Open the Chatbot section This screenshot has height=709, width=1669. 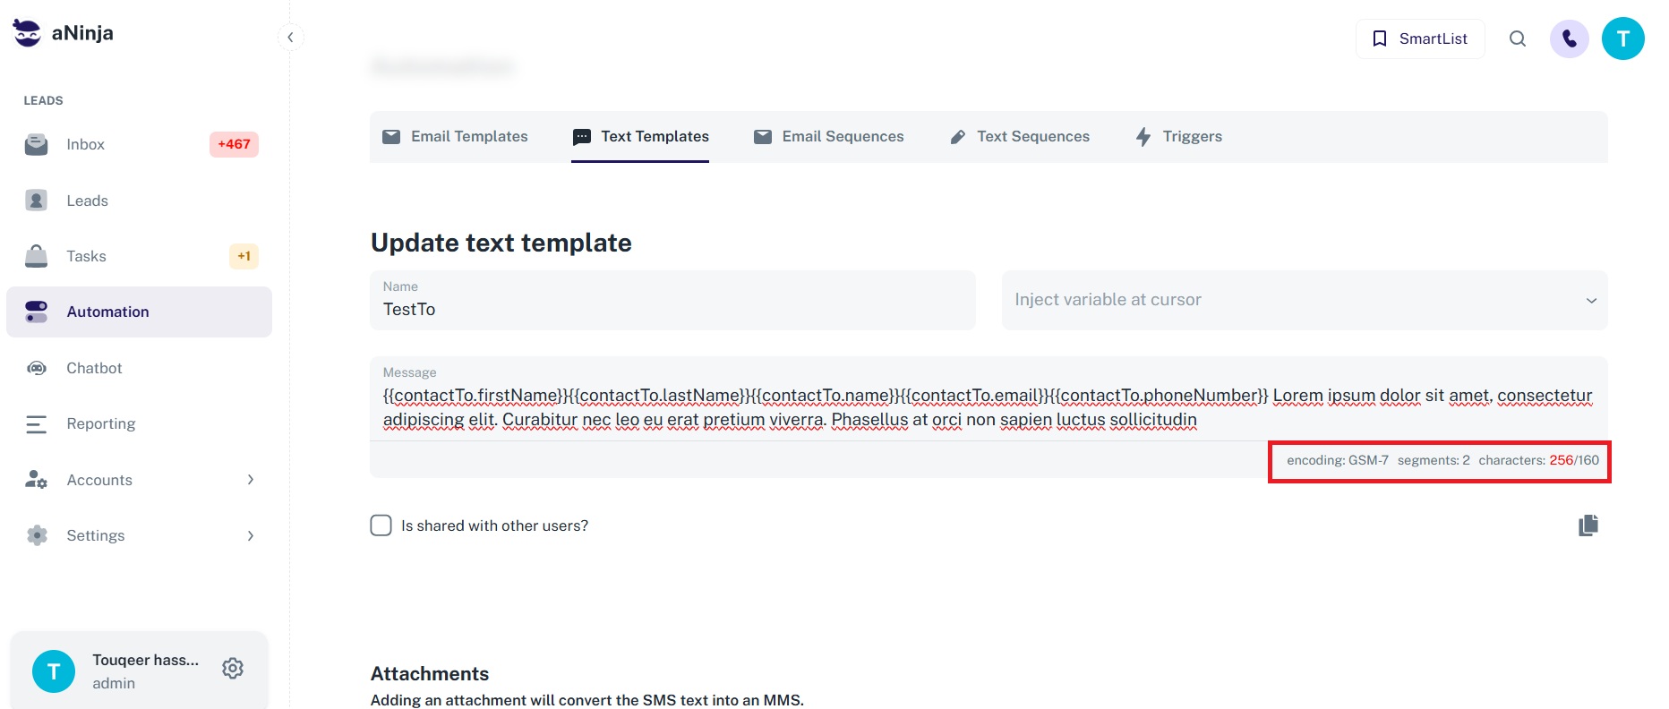(94, 368)
